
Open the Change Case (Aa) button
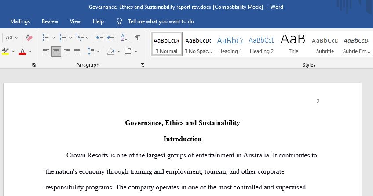point(9,37)
